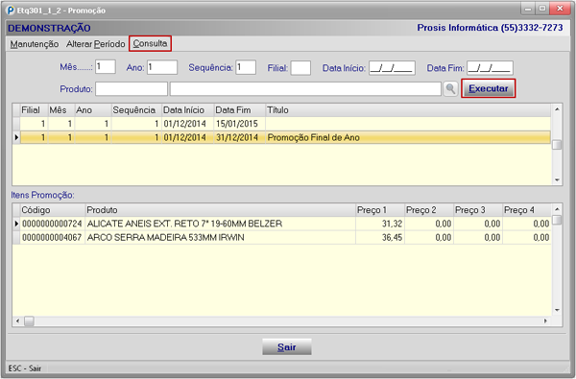Select item code 0000000004067
Screen dimensions: 576x379
tap(52, 238)
